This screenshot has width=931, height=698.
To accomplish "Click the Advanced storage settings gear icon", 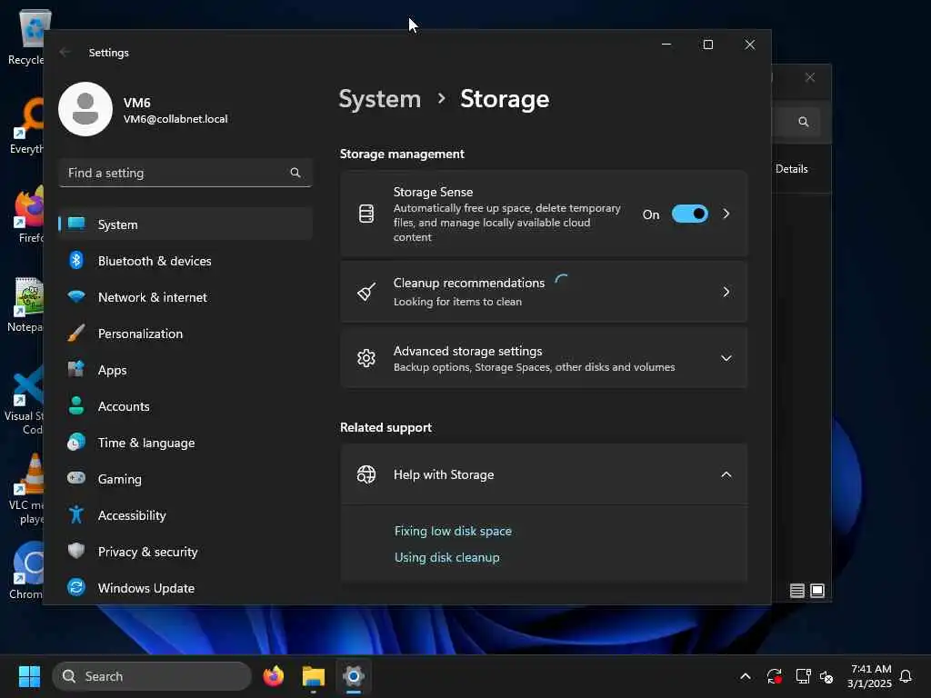I will [366, 358].
